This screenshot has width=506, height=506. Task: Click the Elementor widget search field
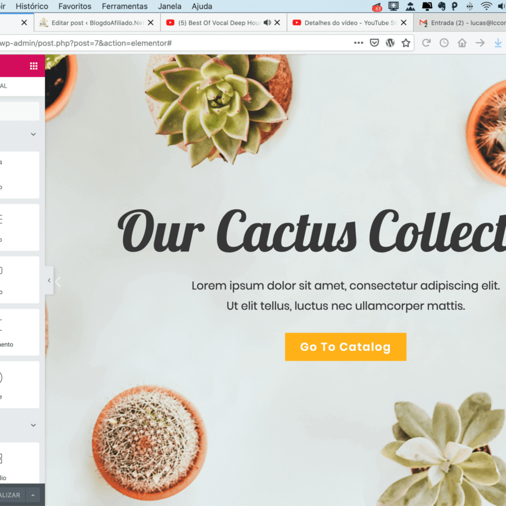pyautogui.click(x=19, y=111)
